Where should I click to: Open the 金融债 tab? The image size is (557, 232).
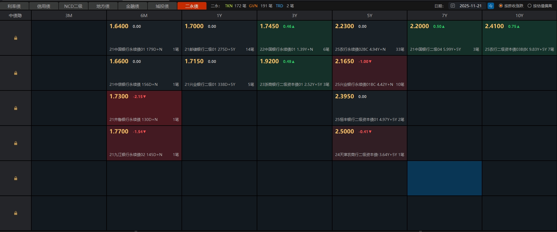[x=132, y=6]
